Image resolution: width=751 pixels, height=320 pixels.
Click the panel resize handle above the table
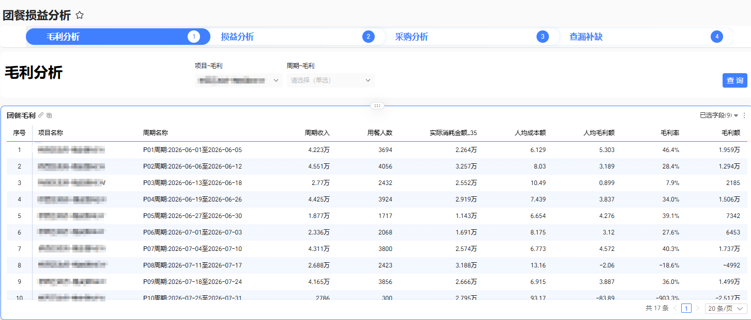(377, 106)
